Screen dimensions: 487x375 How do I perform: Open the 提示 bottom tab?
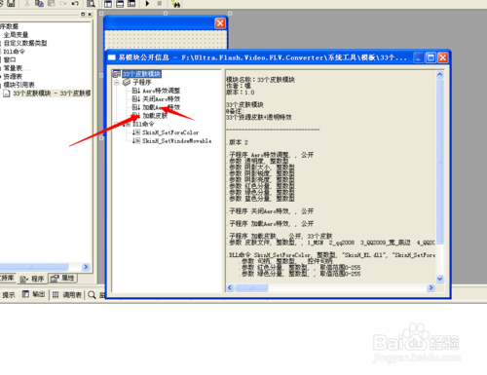[x=9, y=295]
